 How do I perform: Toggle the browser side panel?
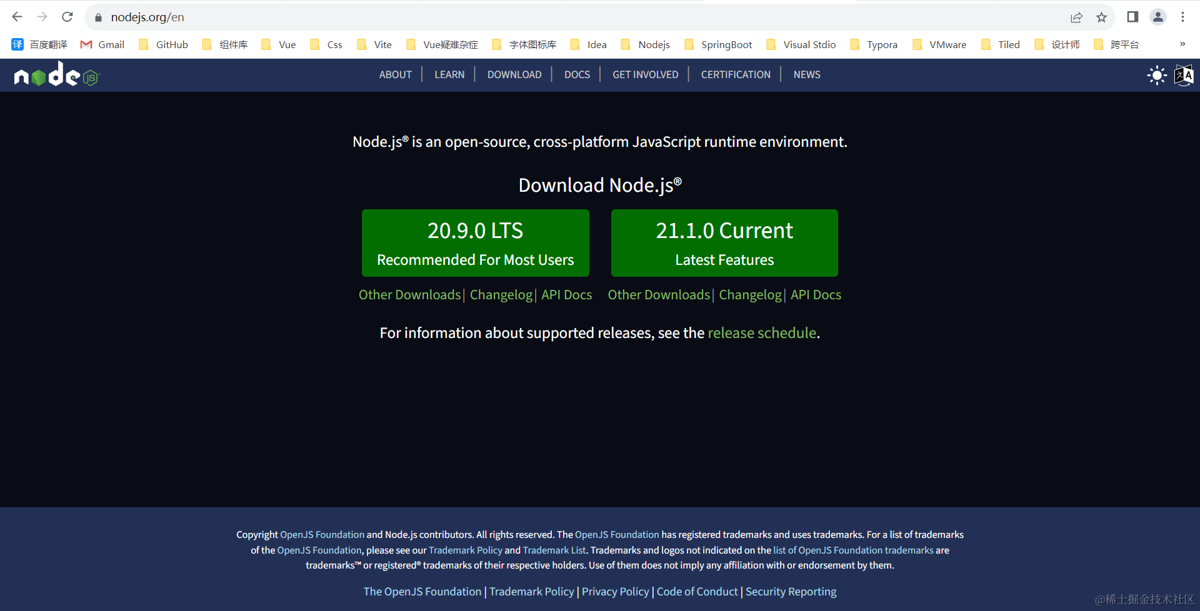click(x=1132, y=17)
